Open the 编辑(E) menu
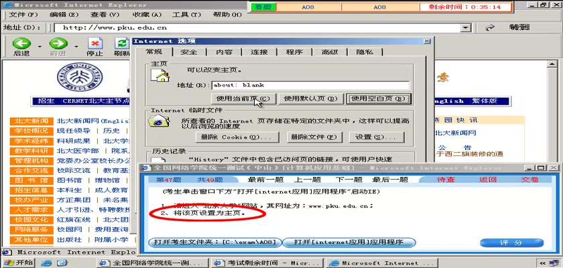This screenshot has height=268, width=563. 64,15
